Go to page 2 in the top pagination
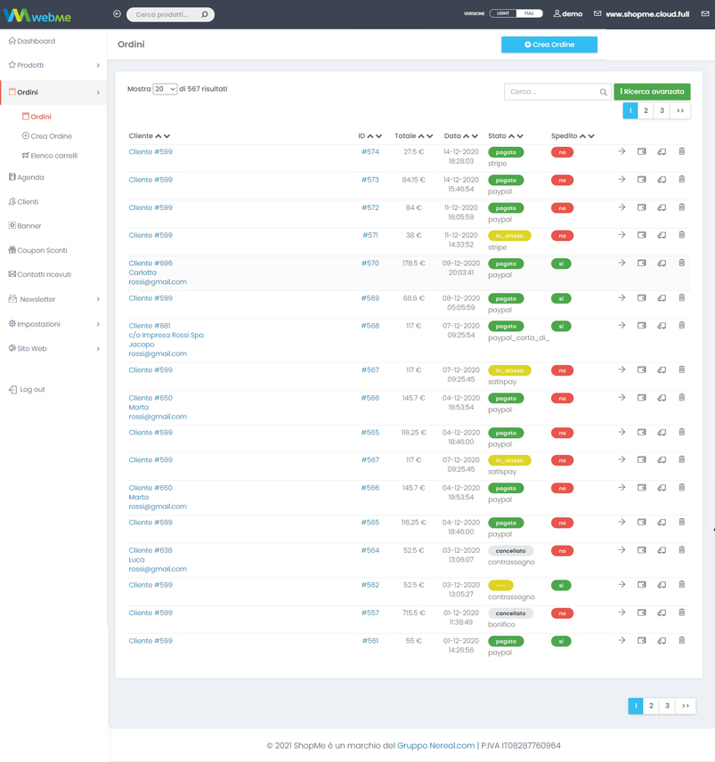Viewport: 715px width, 762px height. (646, 111)
